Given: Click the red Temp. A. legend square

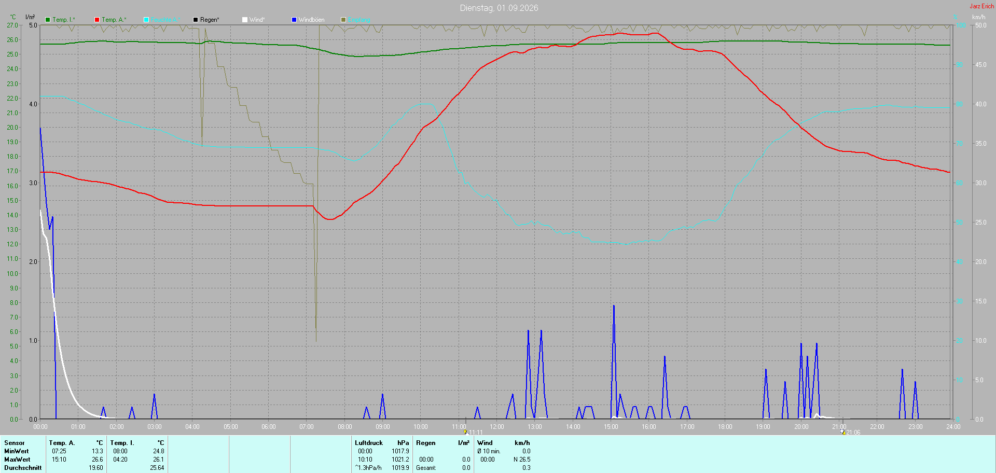Looking at the screenshot, I should (x=97, y=20).
